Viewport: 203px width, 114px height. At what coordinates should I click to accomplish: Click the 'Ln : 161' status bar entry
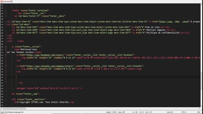[135, 112]
